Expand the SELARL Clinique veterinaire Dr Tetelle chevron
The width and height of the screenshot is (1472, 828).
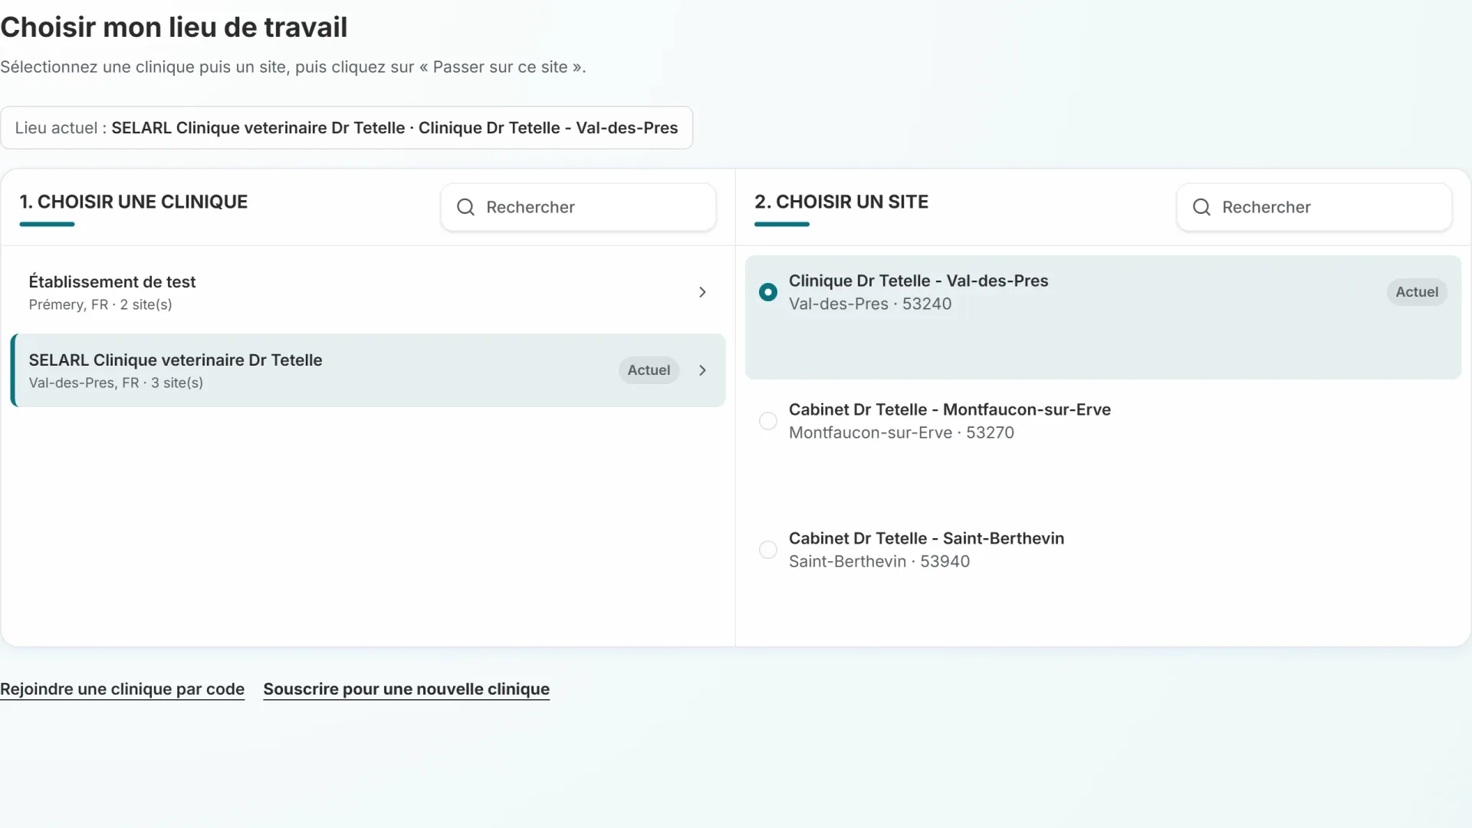click(702, 370)
